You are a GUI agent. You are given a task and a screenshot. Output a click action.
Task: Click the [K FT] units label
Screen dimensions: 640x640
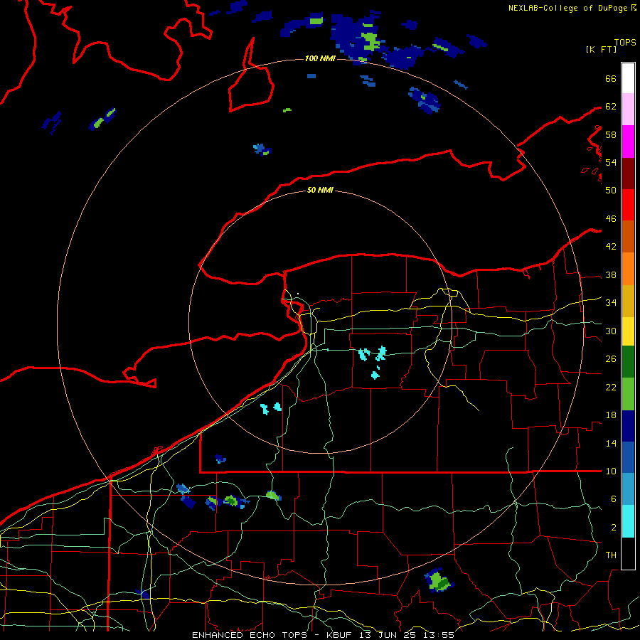point(601,49)
